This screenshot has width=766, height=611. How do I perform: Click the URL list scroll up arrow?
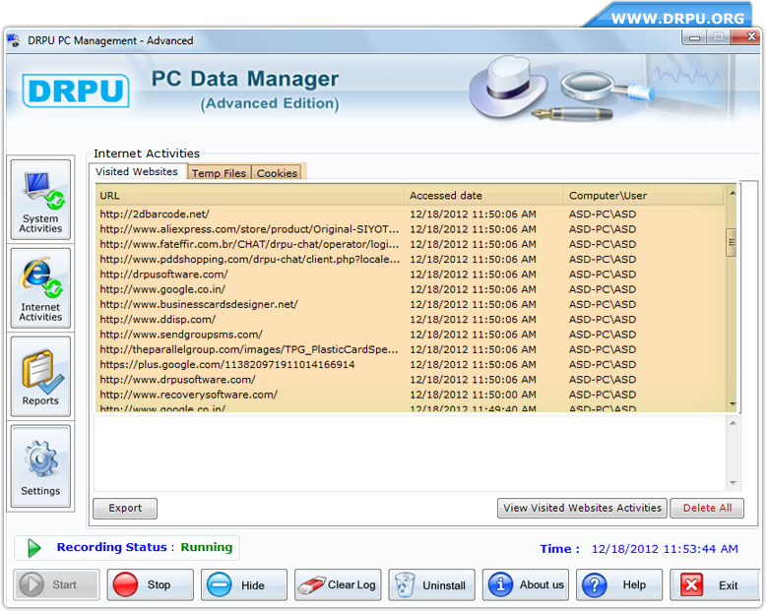[x=733, y=193]
